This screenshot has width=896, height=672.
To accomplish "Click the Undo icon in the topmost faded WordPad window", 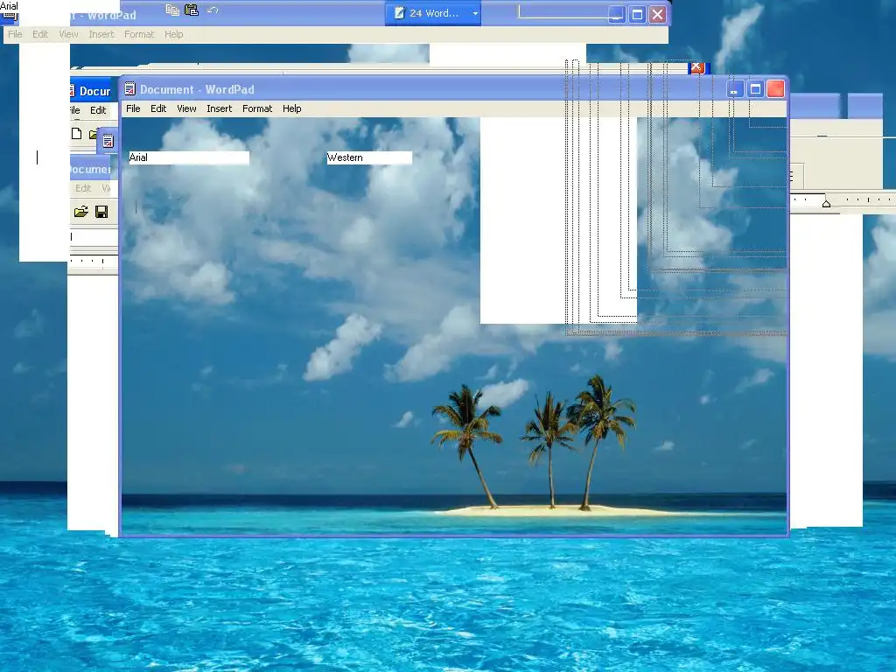I will click(x=213, y=10).
